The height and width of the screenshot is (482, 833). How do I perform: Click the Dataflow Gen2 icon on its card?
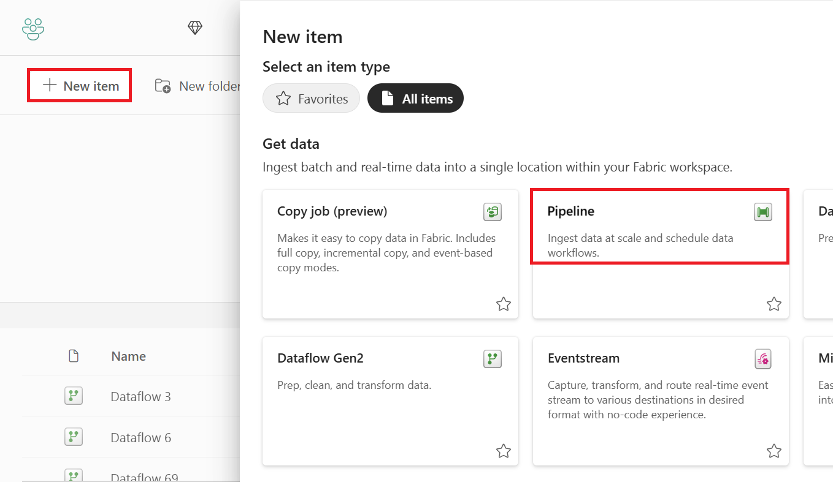(x=492, y=358)
